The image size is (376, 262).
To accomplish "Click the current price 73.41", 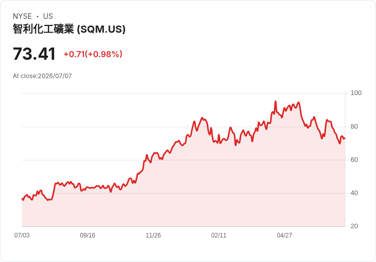I will 34,54.
